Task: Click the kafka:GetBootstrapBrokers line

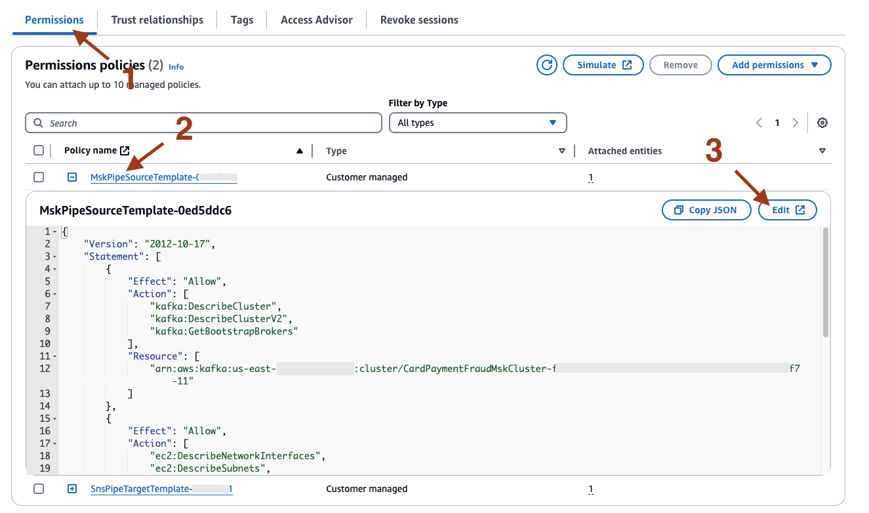Action: tap(224, 331)
